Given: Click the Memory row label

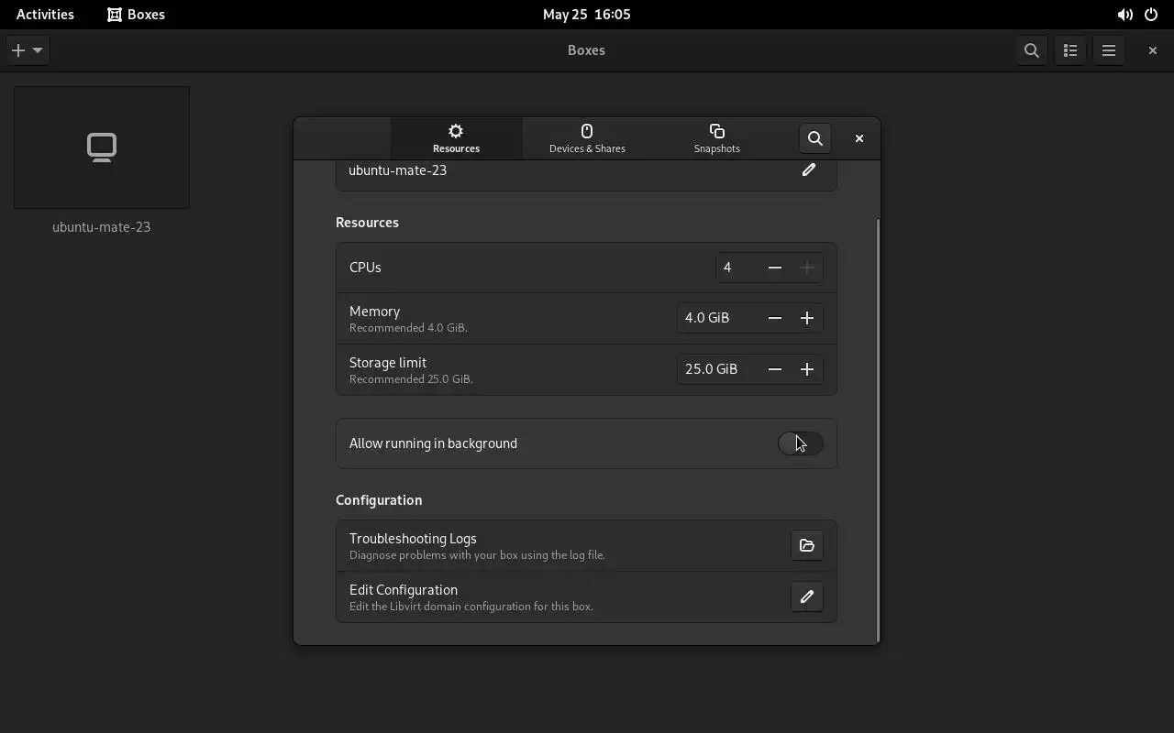Looking at the screenshot, I should tap(374, 312).
